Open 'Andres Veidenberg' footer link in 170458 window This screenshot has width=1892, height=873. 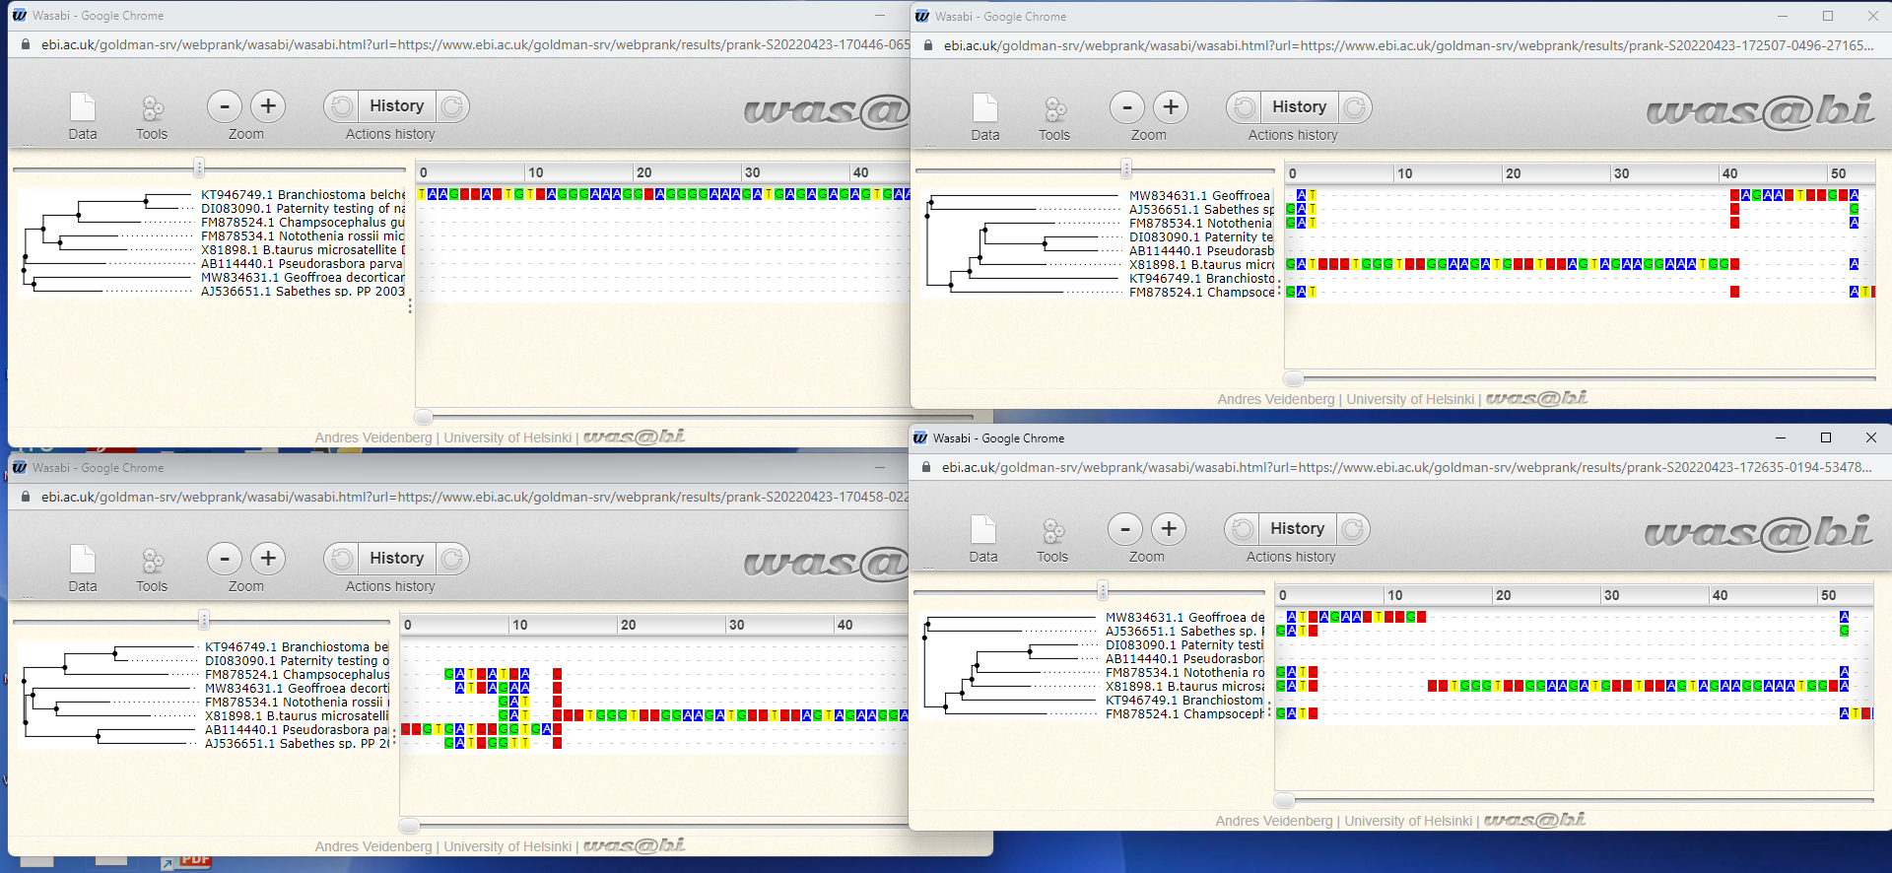tap(373, 846)
